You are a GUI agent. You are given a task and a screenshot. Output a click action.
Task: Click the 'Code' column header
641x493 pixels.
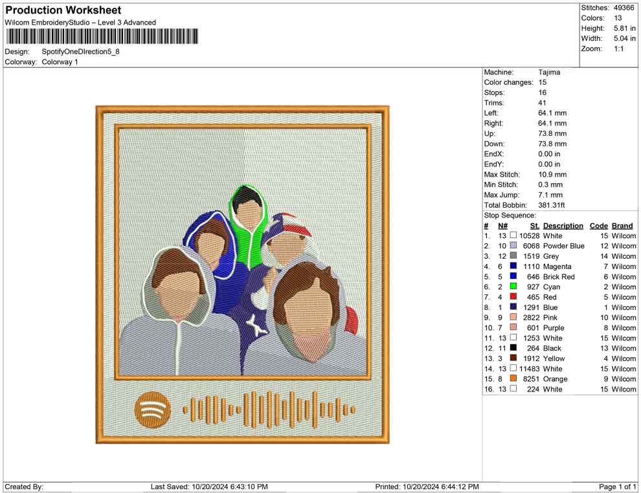tap(598, 226)
